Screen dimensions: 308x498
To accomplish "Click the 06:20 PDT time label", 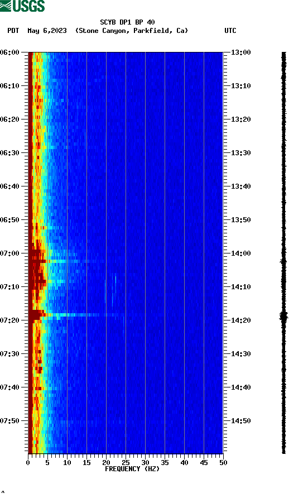I will pyautogui.click(x=9, y=119).
